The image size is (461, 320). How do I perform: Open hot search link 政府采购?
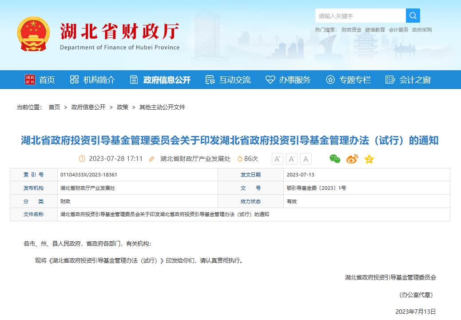(x=422, y=30)
